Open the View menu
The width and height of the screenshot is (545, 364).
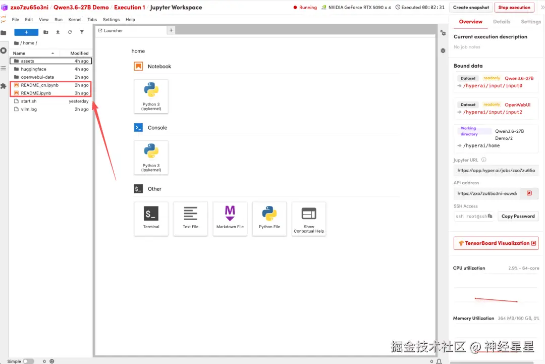click(44, 20)
